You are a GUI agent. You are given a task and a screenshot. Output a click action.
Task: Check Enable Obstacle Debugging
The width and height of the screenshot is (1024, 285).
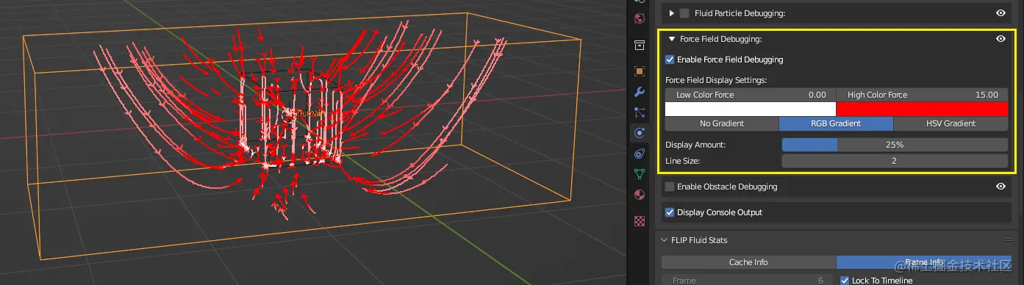670,187
